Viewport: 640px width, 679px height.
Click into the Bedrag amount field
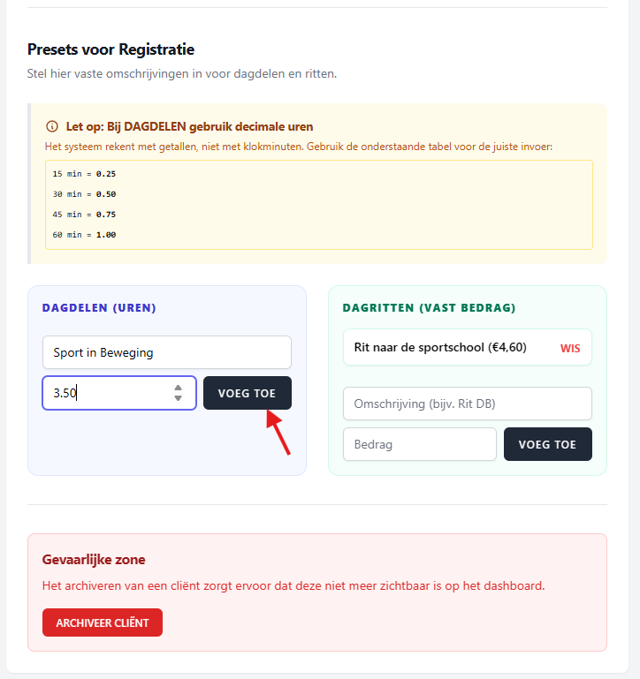point(419,444)
